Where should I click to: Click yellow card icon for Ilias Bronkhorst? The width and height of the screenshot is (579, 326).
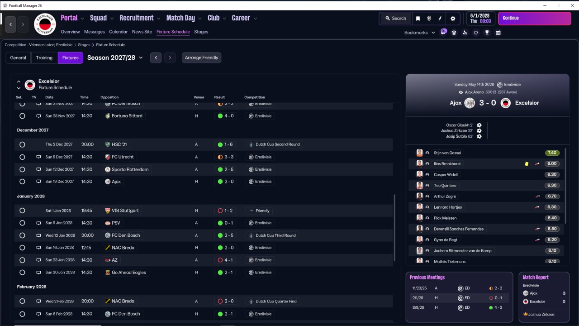coord(527,164)
